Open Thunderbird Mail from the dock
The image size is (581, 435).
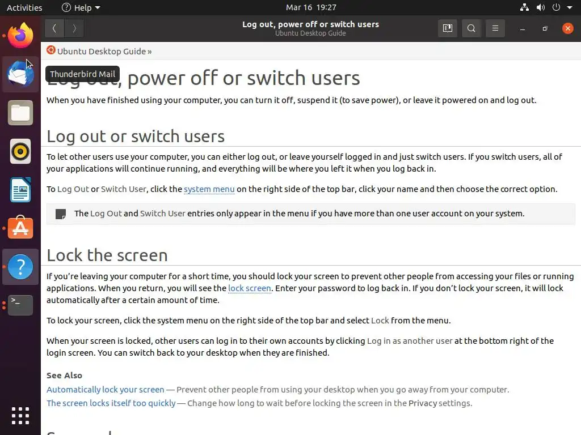[x=20, y=74]
